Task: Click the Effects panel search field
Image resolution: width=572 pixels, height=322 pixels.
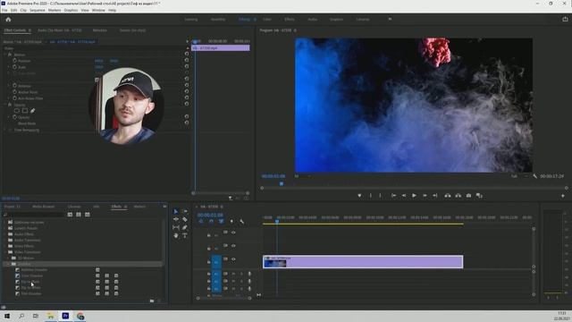Action: point(34,215)
